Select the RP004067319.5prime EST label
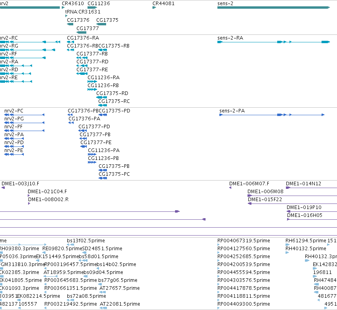The image size is (337, 310). point(244,241)
